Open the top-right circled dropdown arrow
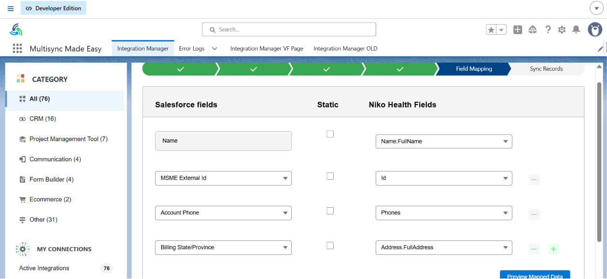This screenshot has width=607, height=279. [596, 8]
